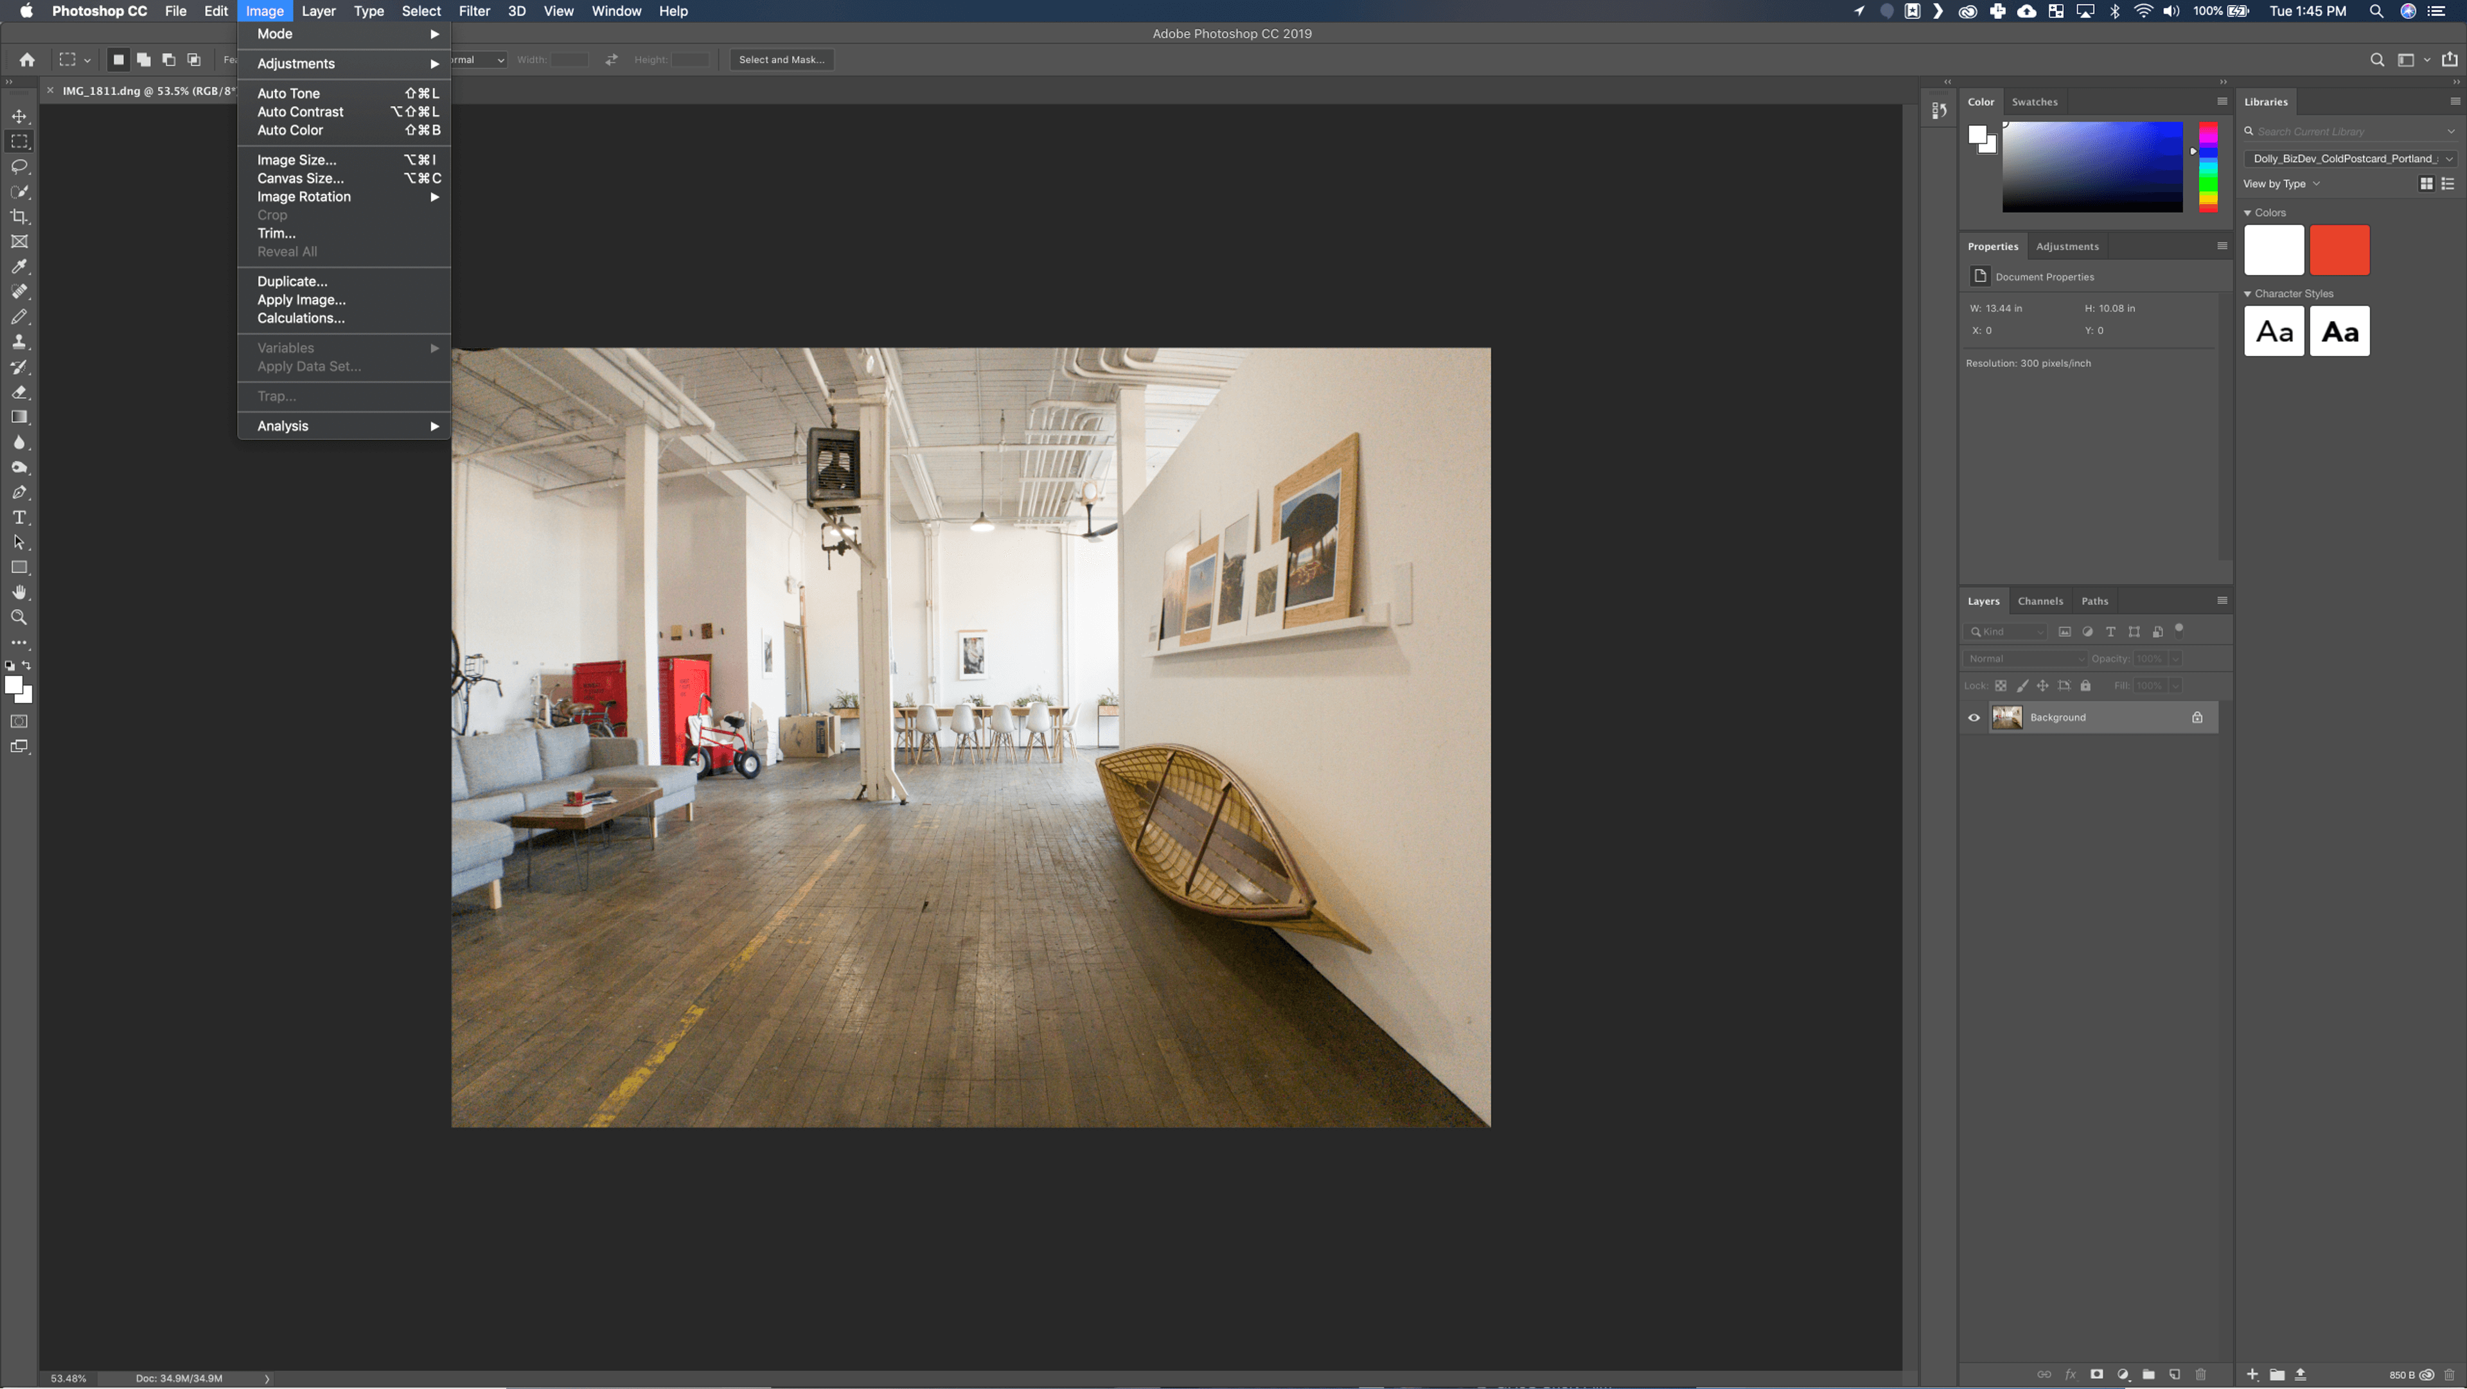2467x1389 pixels.
Task: Collapse the Character Styles section
Action: tap(2247, 294)
